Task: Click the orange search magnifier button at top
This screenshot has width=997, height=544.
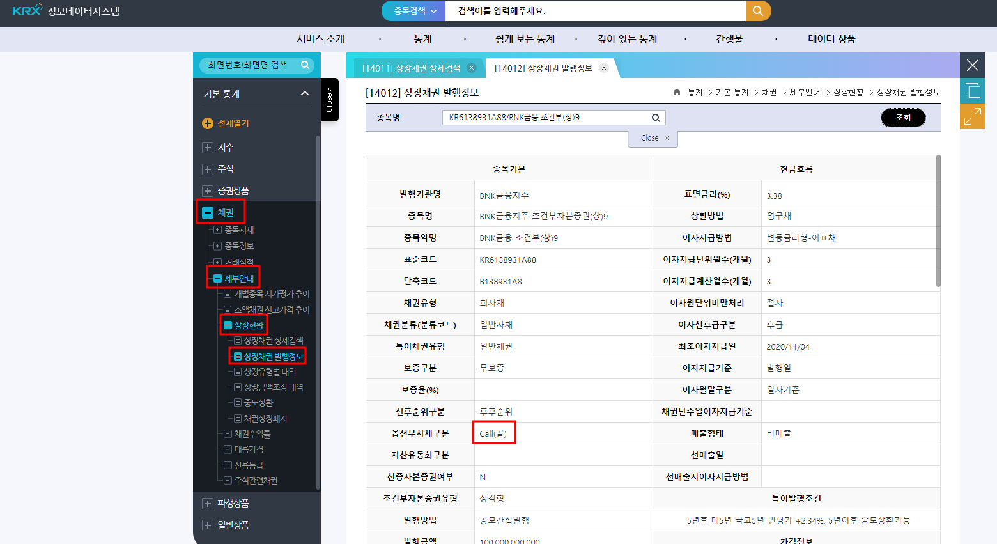Action: point(758,11)
